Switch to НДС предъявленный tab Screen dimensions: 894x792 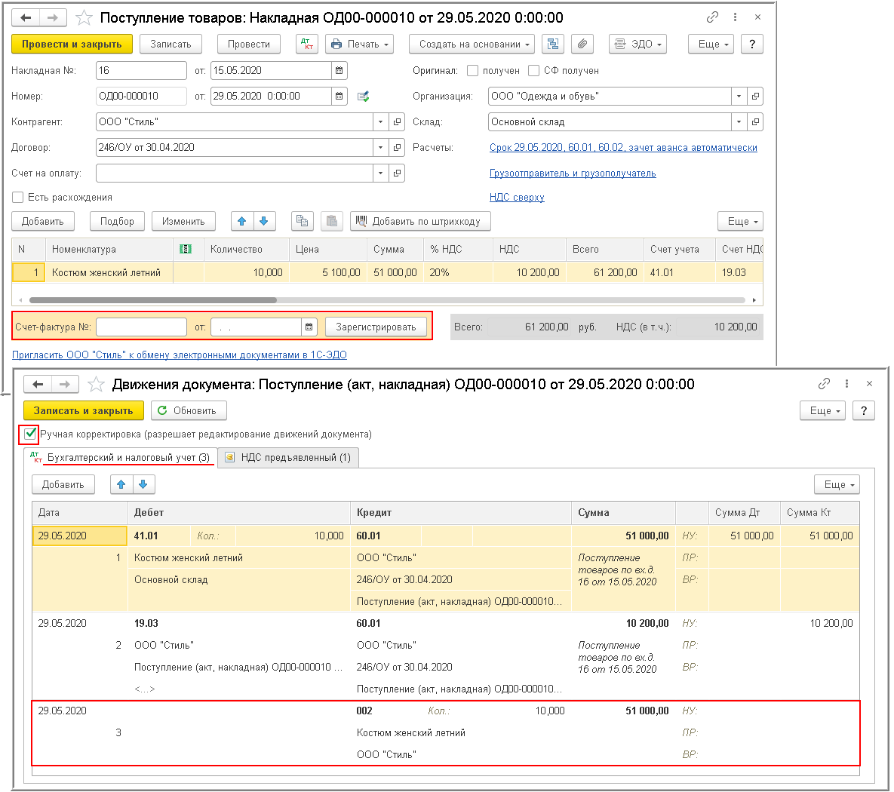288,458
